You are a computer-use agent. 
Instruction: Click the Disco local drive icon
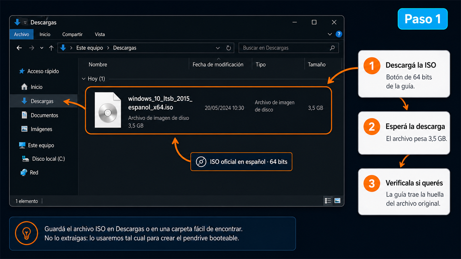click(26, 159)
